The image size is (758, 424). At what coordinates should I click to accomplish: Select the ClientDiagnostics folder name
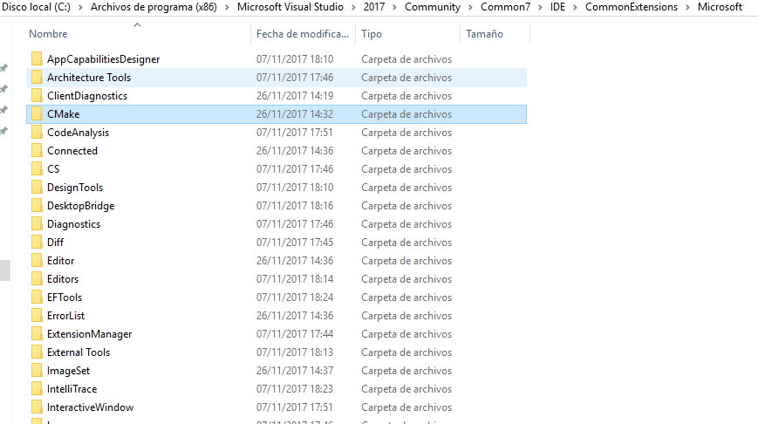[x=87, y=96]
